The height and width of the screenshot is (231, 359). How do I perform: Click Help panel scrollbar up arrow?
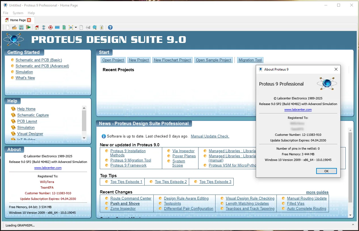(x=84, y=108)
